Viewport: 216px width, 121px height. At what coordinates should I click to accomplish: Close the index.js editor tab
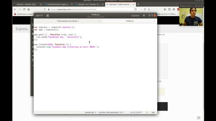click(154, 21)
